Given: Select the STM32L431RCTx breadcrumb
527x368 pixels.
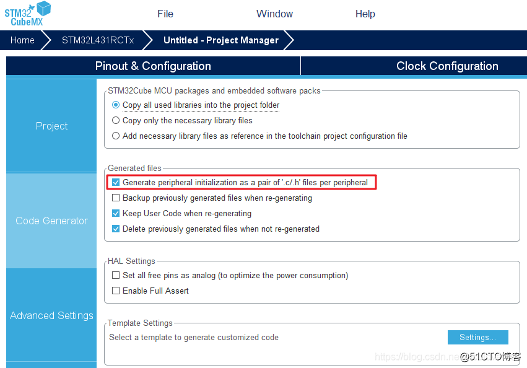Looking at the screenshot, I should [x=98, y=40].
